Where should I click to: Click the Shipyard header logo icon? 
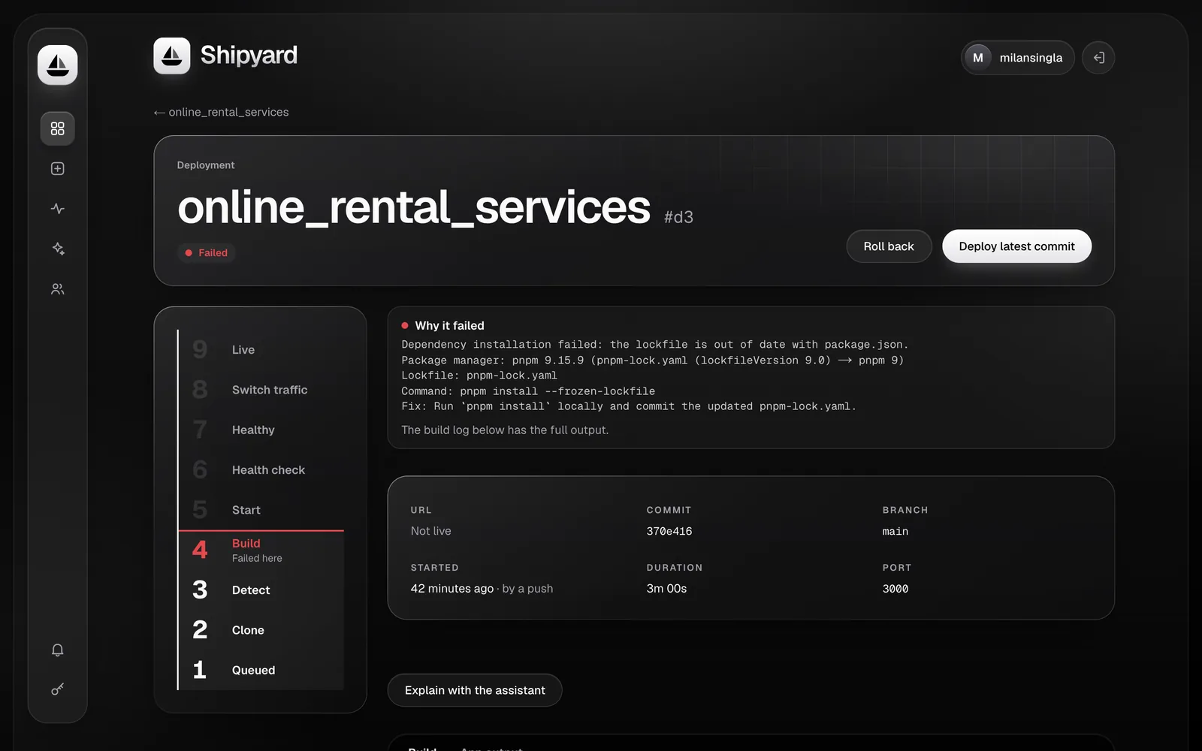(x=172, y=56)
